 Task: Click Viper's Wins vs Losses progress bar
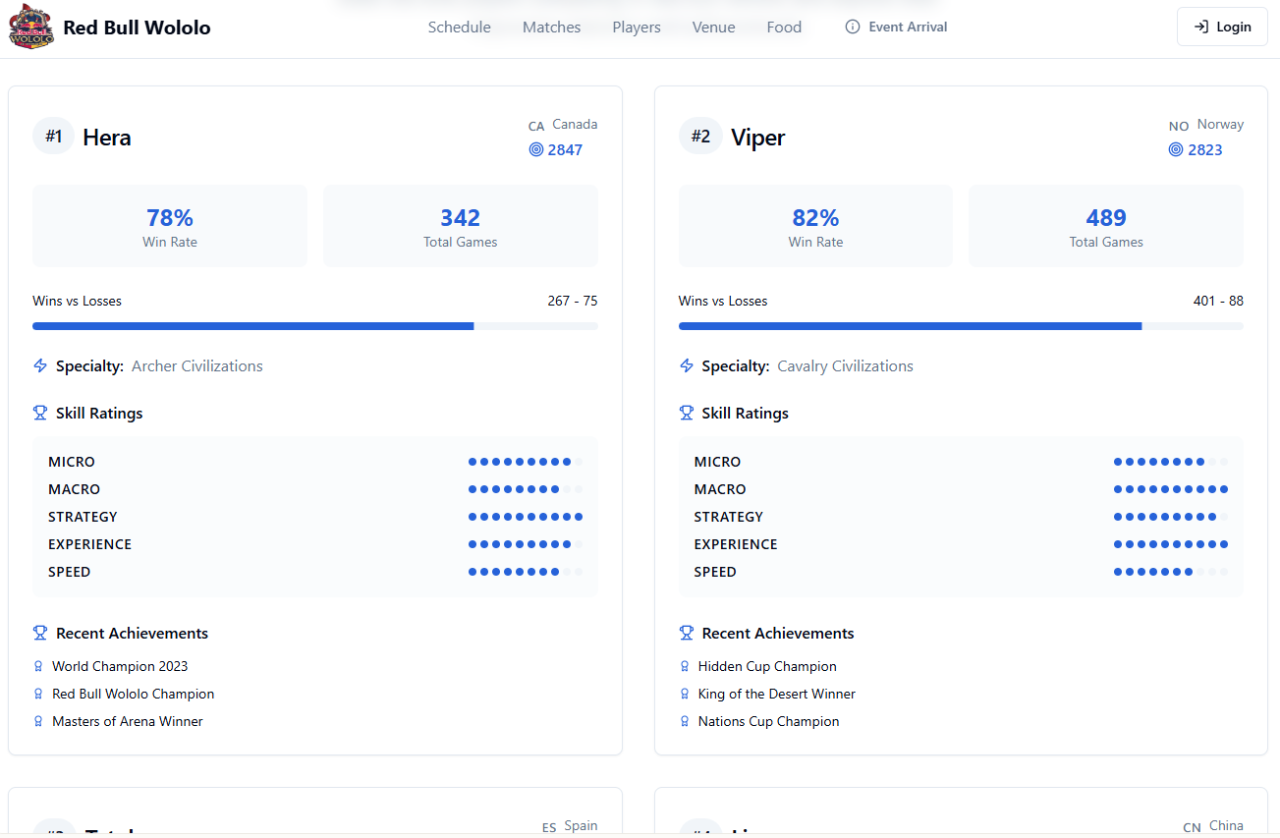coord(960,326)
